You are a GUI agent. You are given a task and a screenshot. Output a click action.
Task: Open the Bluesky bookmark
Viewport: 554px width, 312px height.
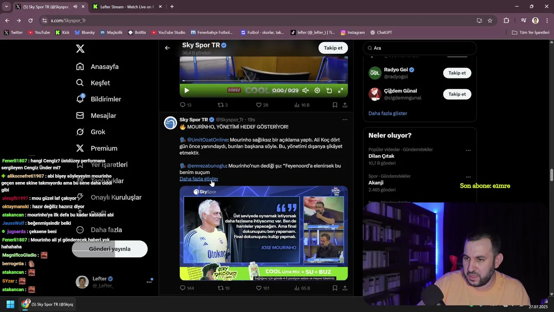(x=84, y=32)
